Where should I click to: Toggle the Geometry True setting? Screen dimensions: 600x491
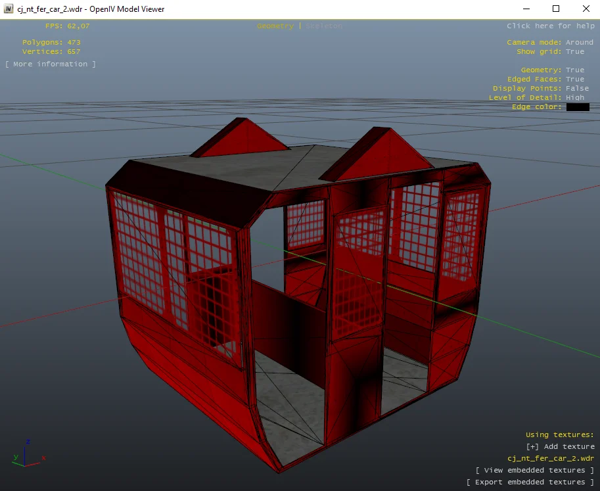click(574, 70)
